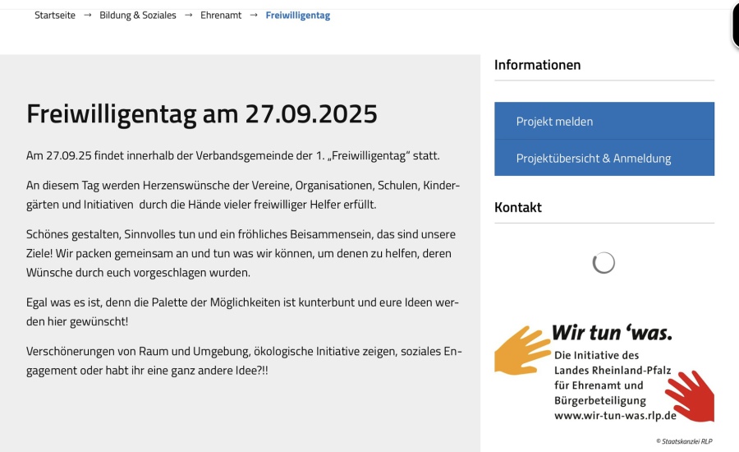
Task: Select the Kontakt sidebar heading
Action: point(517,207)
